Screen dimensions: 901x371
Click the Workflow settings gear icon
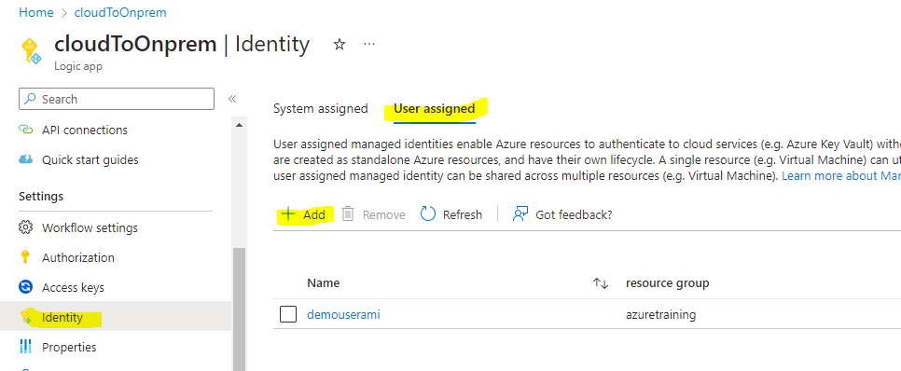click(26, 227)
